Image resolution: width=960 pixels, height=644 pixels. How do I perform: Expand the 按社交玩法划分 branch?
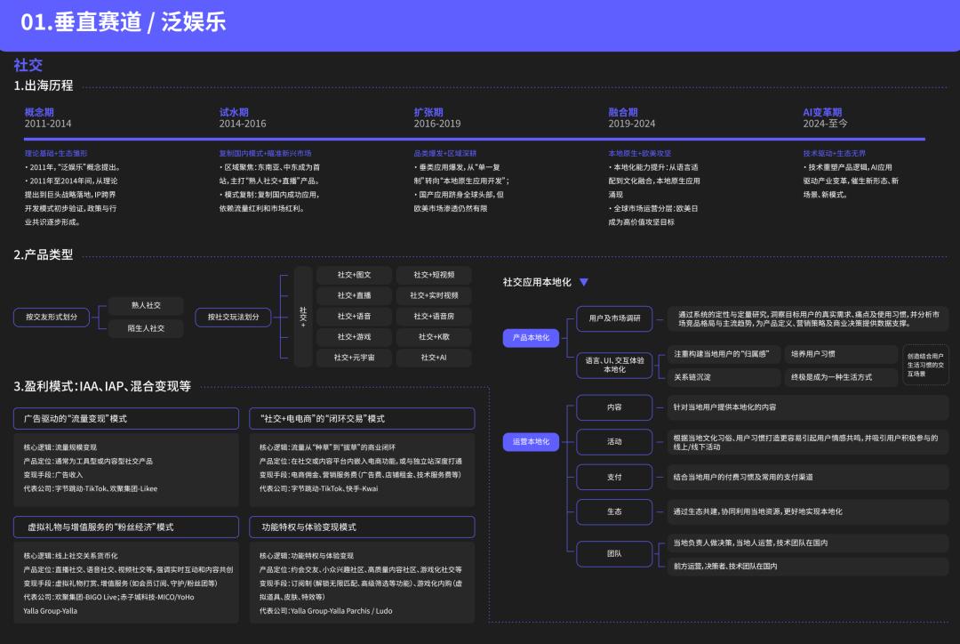tap(234, 317)
